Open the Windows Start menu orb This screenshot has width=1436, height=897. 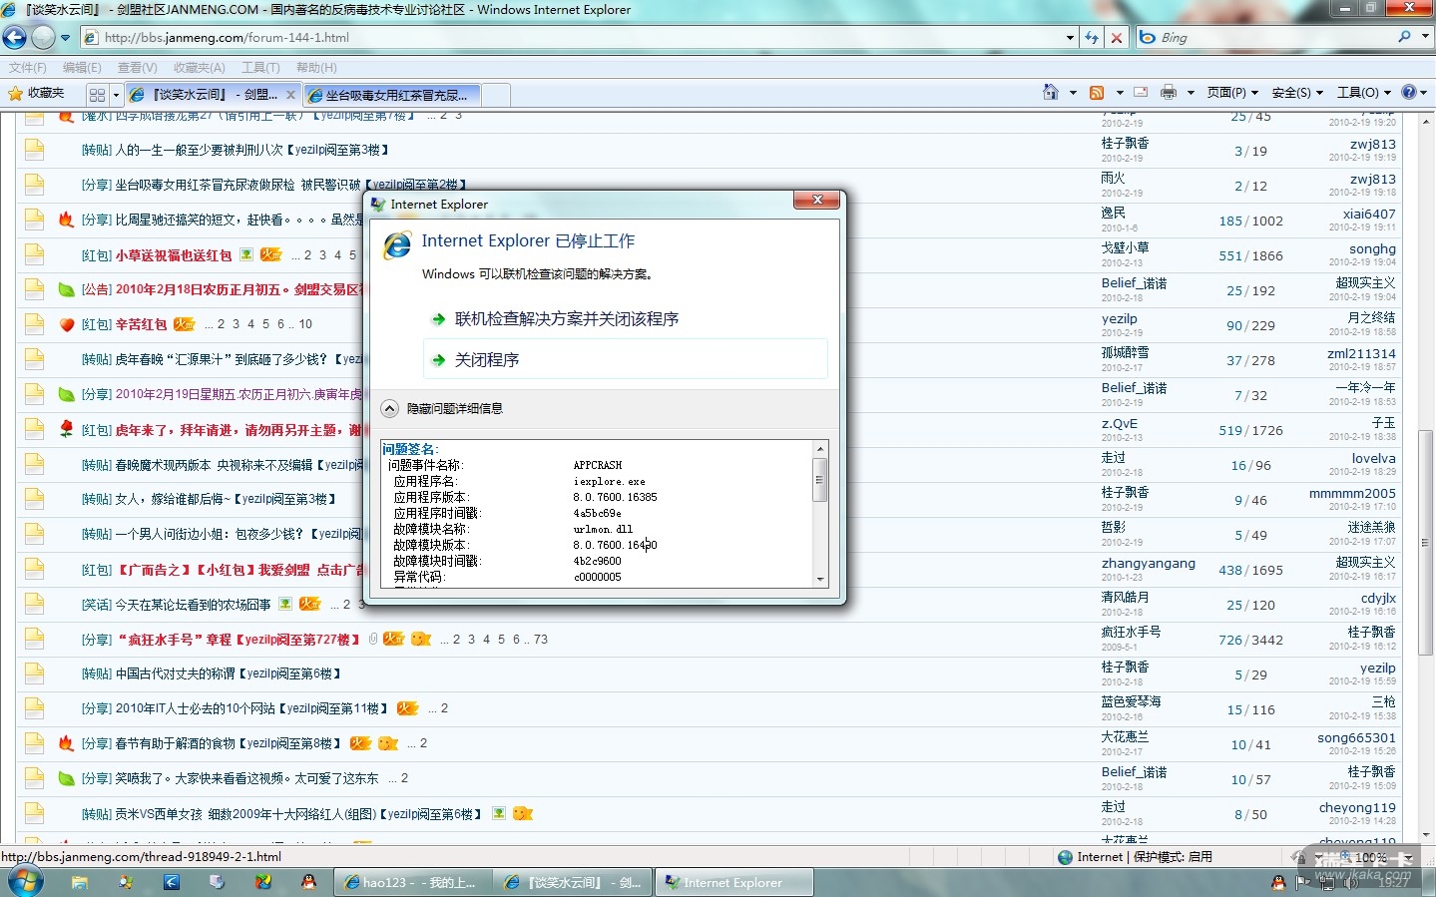25,882
